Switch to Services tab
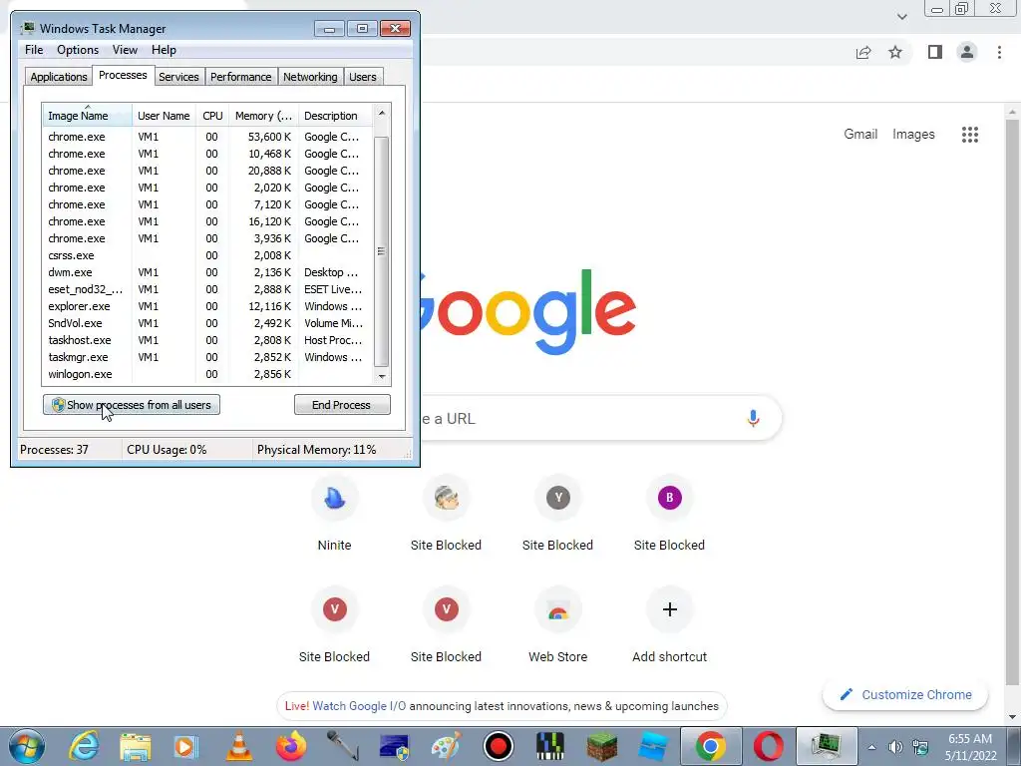The height and width of the screenshot is (766, 1021). (x=178, y=77)
